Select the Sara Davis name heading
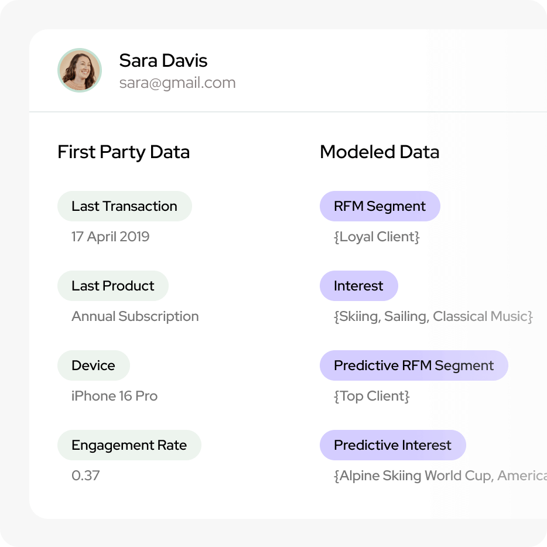547x547 pixels. 163,60
